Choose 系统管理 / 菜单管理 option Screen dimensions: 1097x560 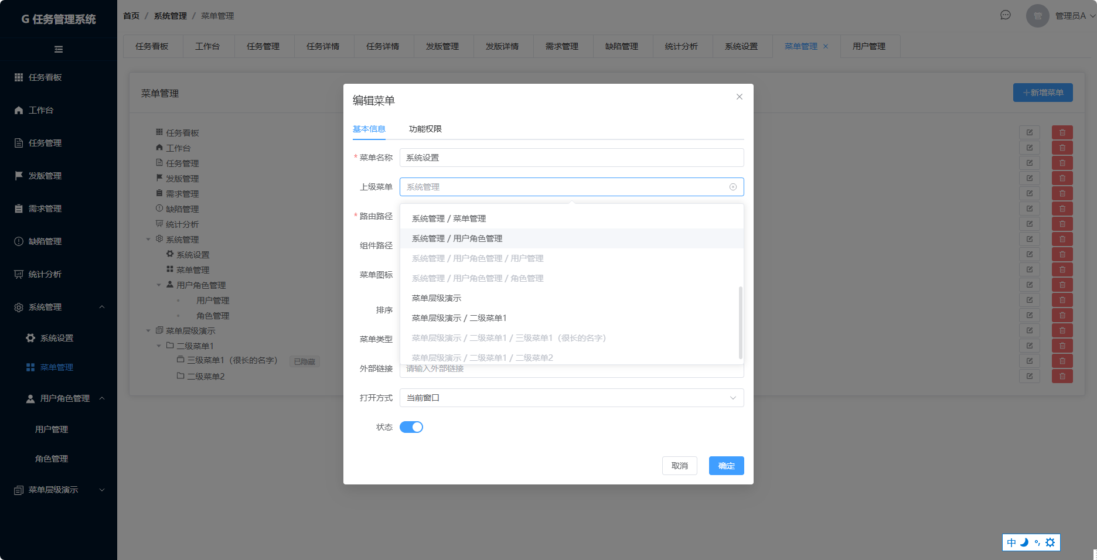pyautogui.click(x=572, y=218)
